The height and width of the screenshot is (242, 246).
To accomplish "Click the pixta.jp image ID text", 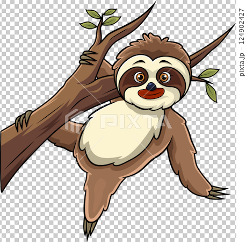I will coord(242,42).
